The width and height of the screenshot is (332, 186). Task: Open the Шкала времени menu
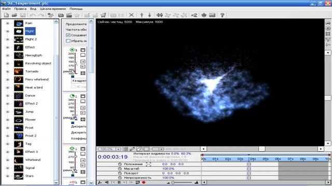[x=53, y=9]
